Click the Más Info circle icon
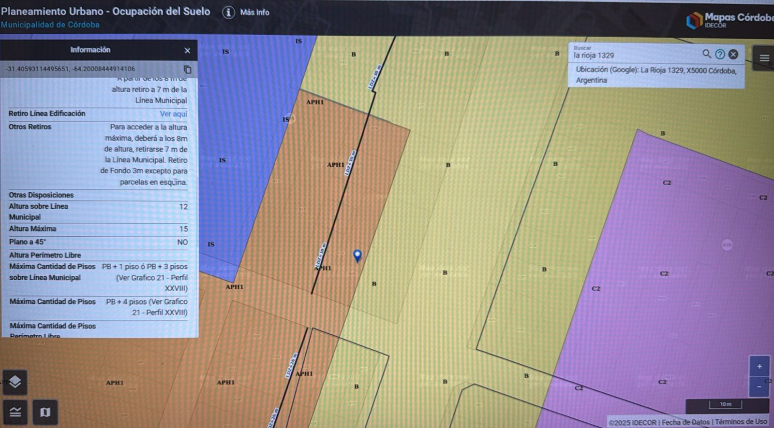 click(x=228, y=13)
